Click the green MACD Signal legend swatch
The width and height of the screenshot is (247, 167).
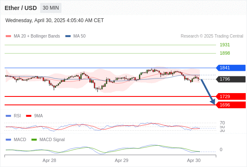(34, 139)
